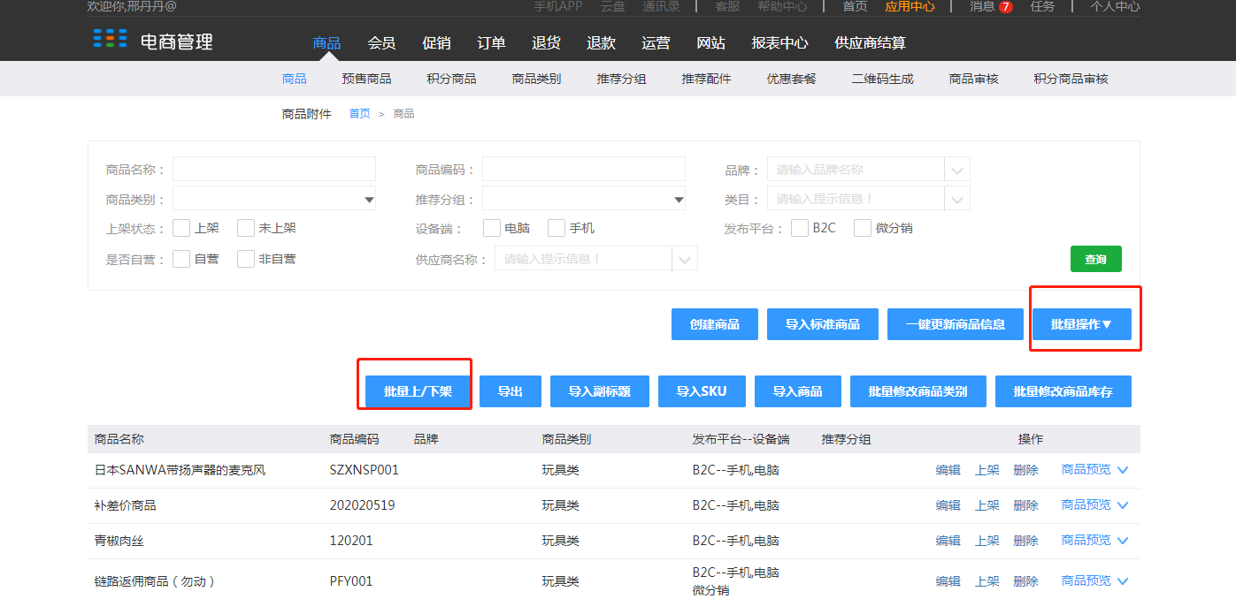This screenshot has width=1236, height=599.
Task: Expand 商品预览 arrow for 补差价商品 row
Action: (1123, 505)
